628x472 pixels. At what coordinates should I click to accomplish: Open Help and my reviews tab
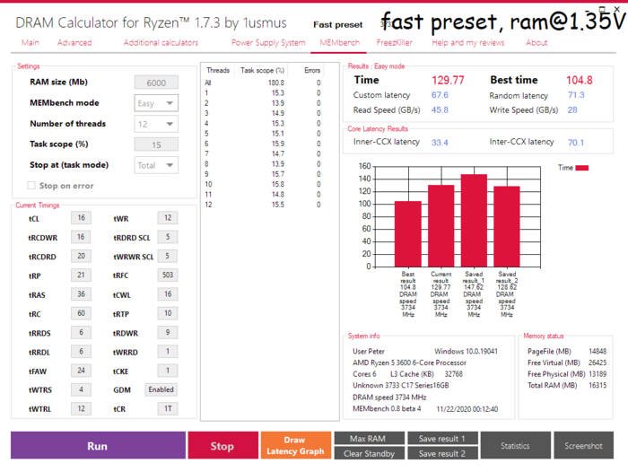467,42
